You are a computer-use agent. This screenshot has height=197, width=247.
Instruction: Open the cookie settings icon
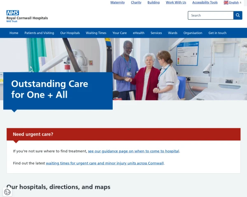tap(7, 192)
